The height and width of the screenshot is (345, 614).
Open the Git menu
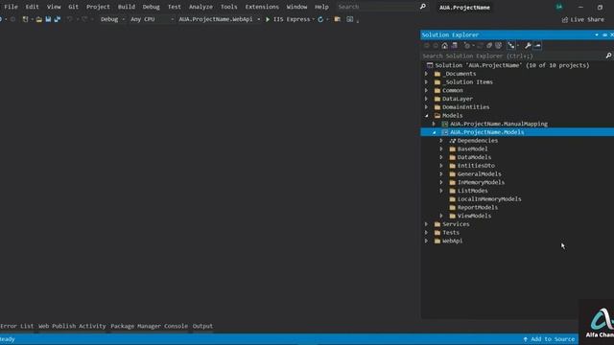[x=73, y=7]
